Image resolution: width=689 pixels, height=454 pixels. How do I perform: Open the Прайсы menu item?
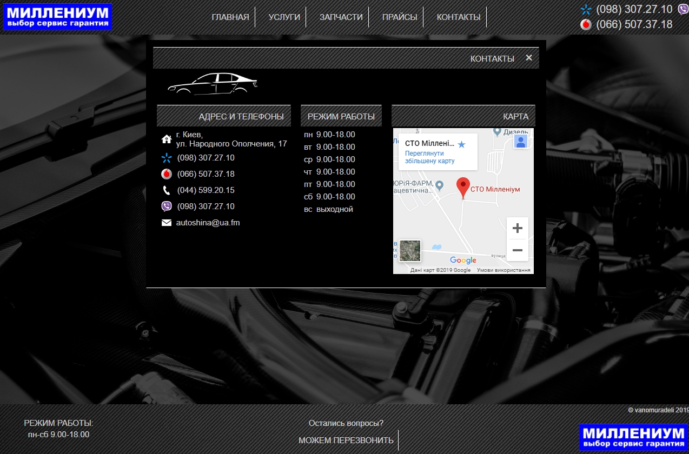click(400, 17)
